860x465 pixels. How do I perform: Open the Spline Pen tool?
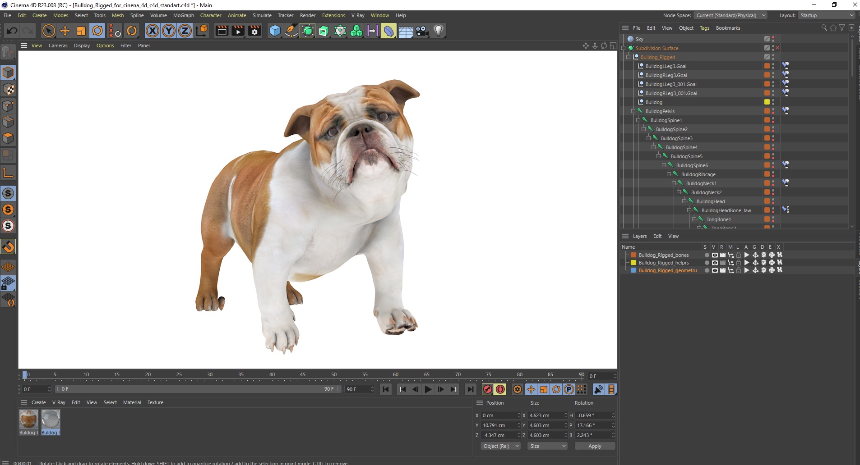tap(291, 31)
